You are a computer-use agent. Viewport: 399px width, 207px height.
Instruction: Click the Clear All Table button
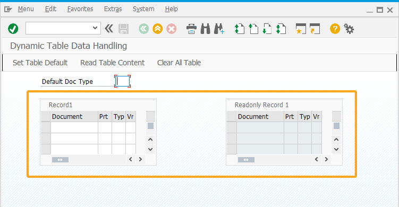[x=179, y=63]
